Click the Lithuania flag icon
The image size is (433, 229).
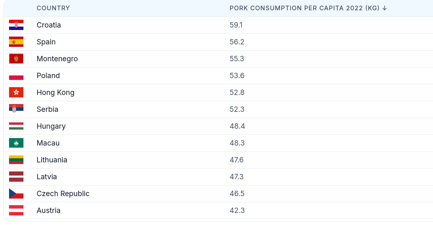pyautogui.click(x=16, y=160)
